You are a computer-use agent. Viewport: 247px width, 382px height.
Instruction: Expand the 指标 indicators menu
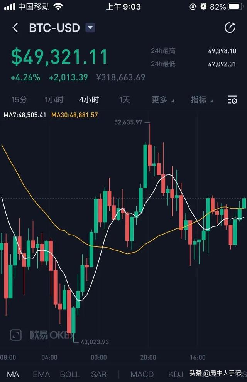(201, 100)
